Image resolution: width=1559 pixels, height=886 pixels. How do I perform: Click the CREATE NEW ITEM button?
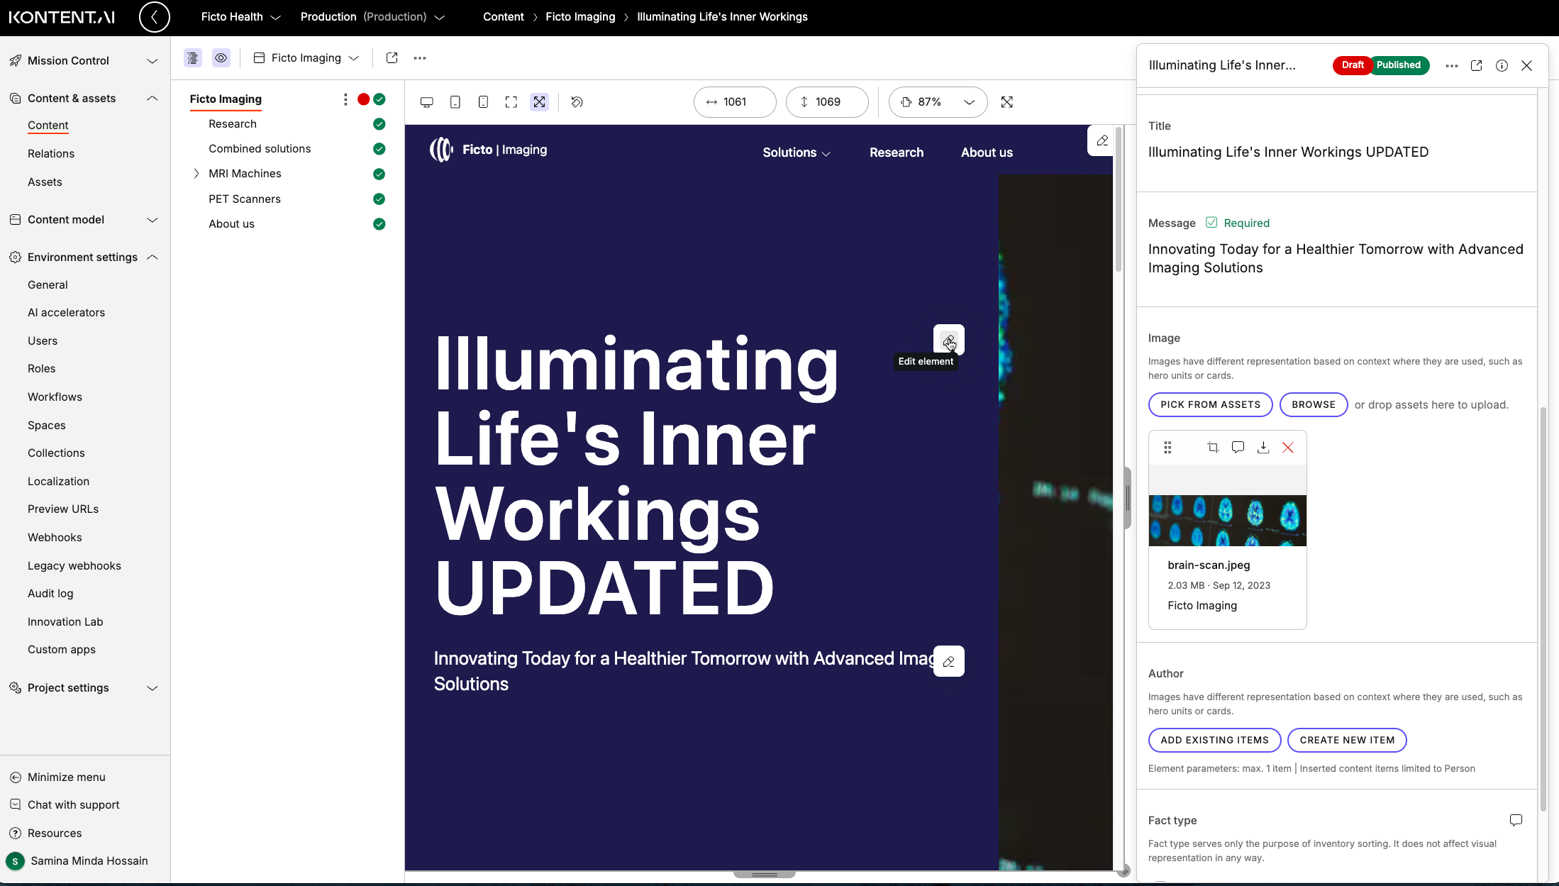(x=1346, y=740)
